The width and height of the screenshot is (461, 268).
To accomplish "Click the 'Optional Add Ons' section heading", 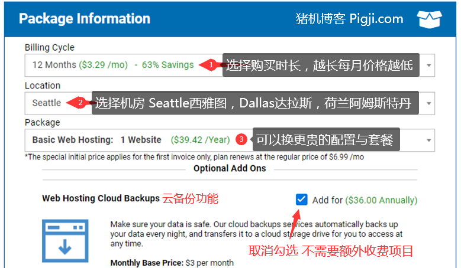I will tap(230, 168).
